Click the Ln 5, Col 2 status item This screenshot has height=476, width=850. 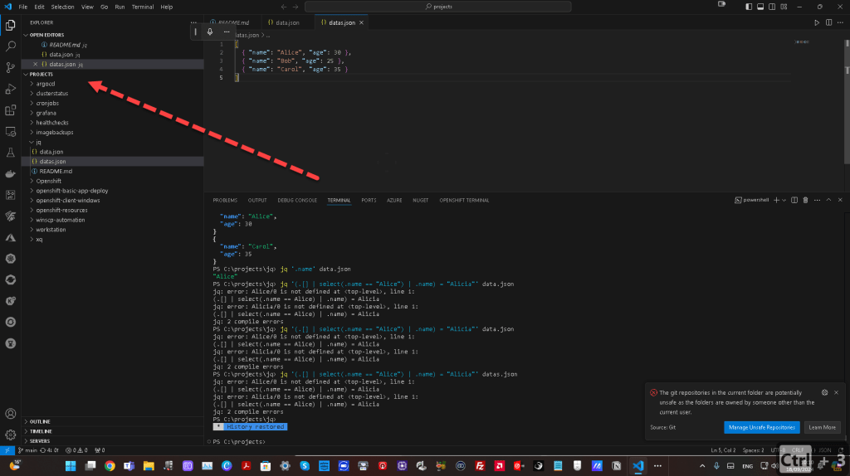[x=723, y=450]
